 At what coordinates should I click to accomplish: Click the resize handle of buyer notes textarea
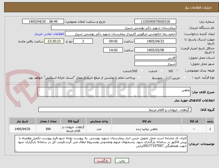coord(16,151)
